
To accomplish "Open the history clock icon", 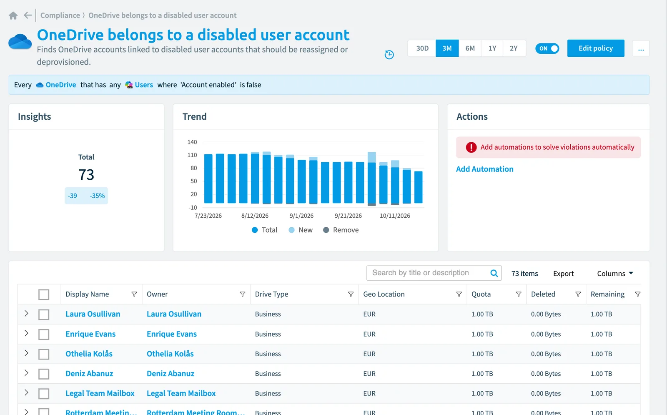I will pyautogui.click(x=389, y=55).
